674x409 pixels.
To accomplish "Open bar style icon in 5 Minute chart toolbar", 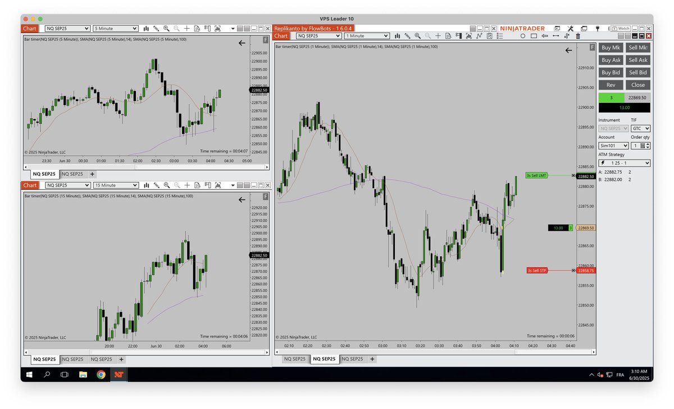I will click(x=146, y=28).
